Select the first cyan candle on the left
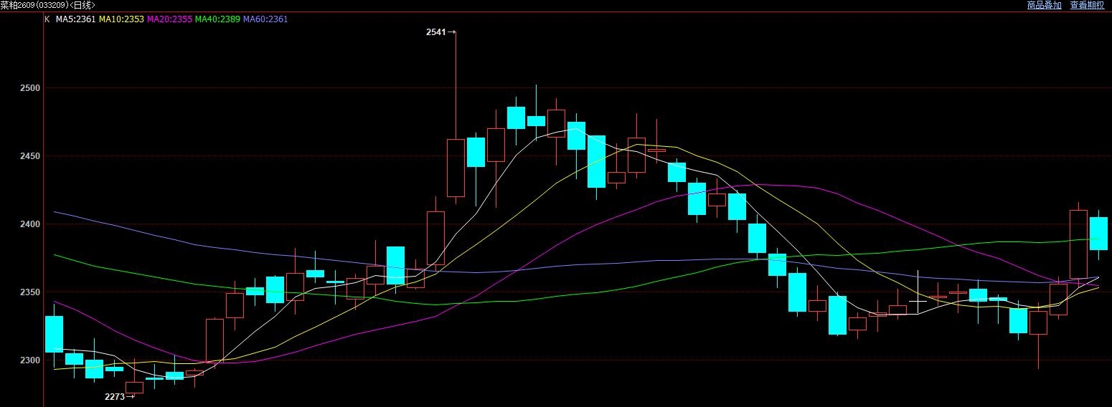 coord(54,334)
